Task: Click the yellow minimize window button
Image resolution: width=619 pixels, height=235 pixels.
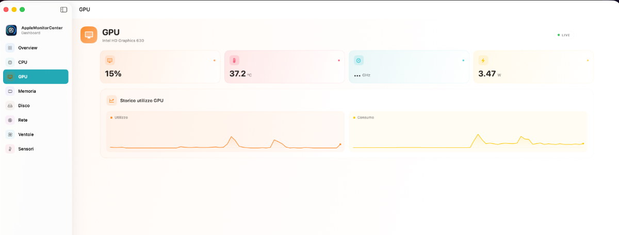Action: click(x=14, y=9)
